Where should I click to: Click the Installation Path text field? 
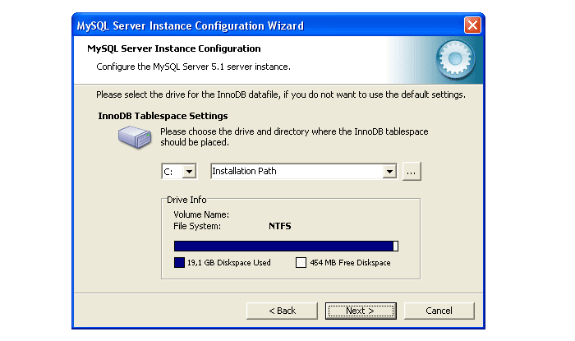[296, 172]
